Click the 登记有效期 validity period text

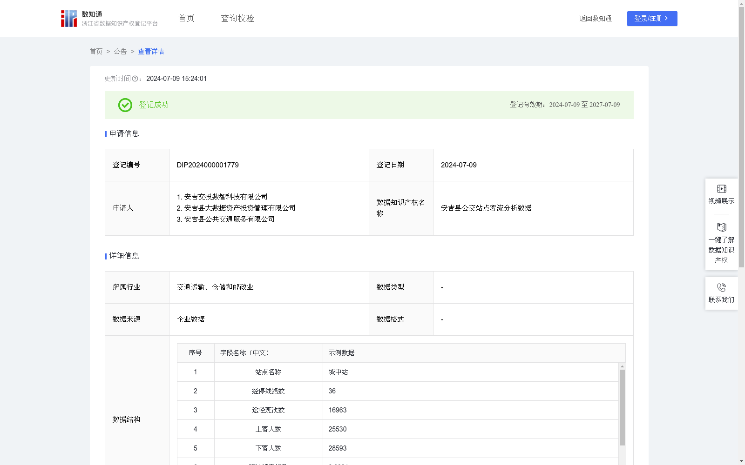(x=565, y=105)
